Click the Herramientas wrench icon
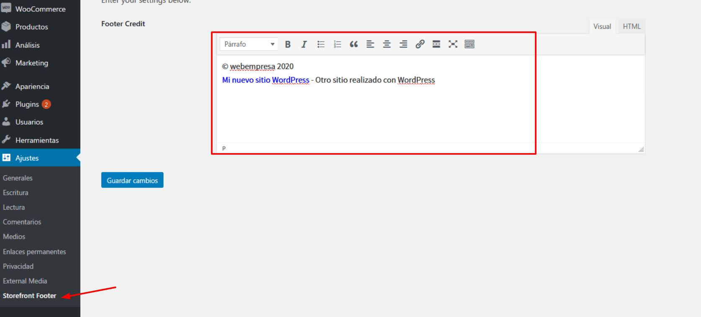The width and height of the screenshot is (701, 317). click(6, 140)
